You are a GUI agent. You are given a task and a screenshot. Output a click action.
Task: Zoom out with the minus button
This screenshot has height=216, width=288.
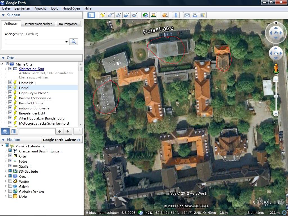[x=276, y=114]
